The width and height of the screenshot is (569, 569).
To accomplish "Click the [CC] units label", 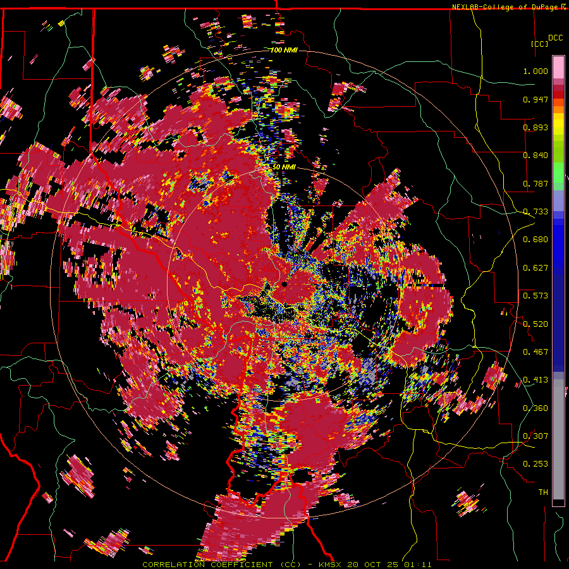I will [x=540, y=44].
